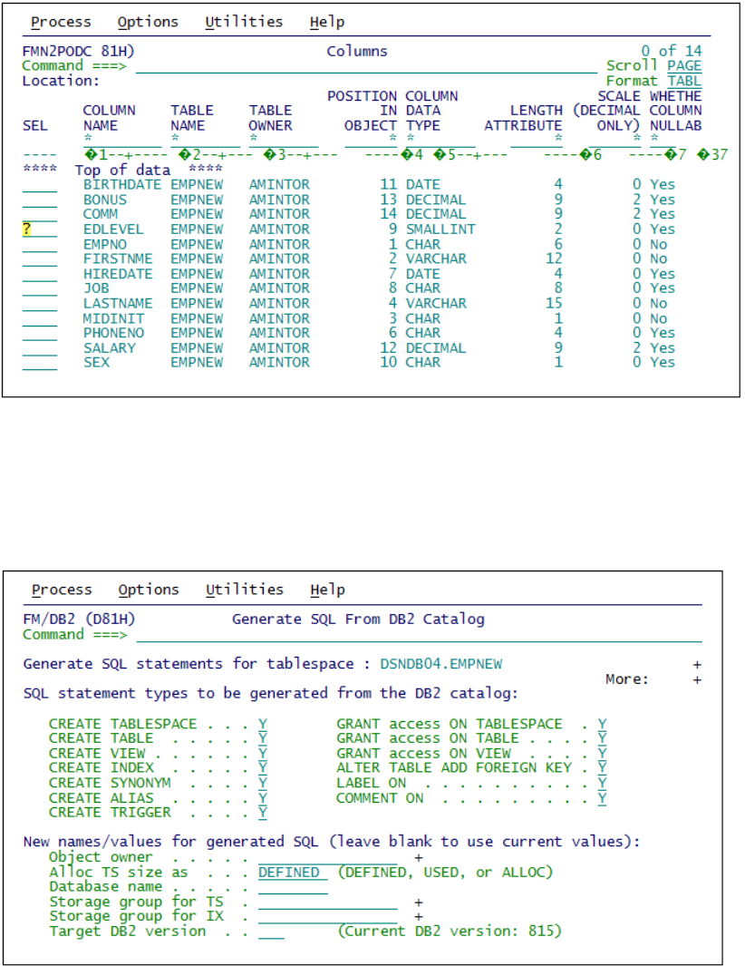Open Utilities menu in Columns panel

pyautogui.click(x=244, y=22)
